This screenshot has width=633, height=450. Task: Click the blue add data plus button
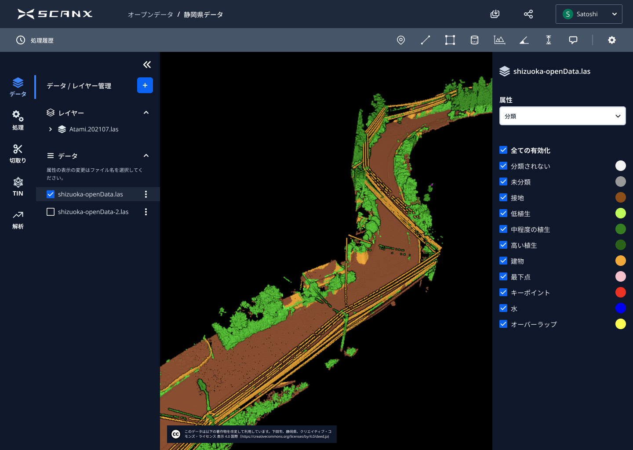pyautogui.click(x=145, y=85)
